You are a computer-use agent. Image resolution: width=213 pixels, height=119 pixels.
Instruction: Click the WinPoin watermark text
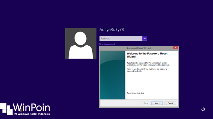click(31, 107)
